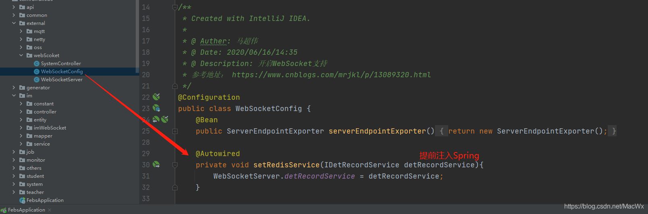
Task: Click the FebsApplication Spring Boot class icon in the project tree
Action: coord(22,200)
